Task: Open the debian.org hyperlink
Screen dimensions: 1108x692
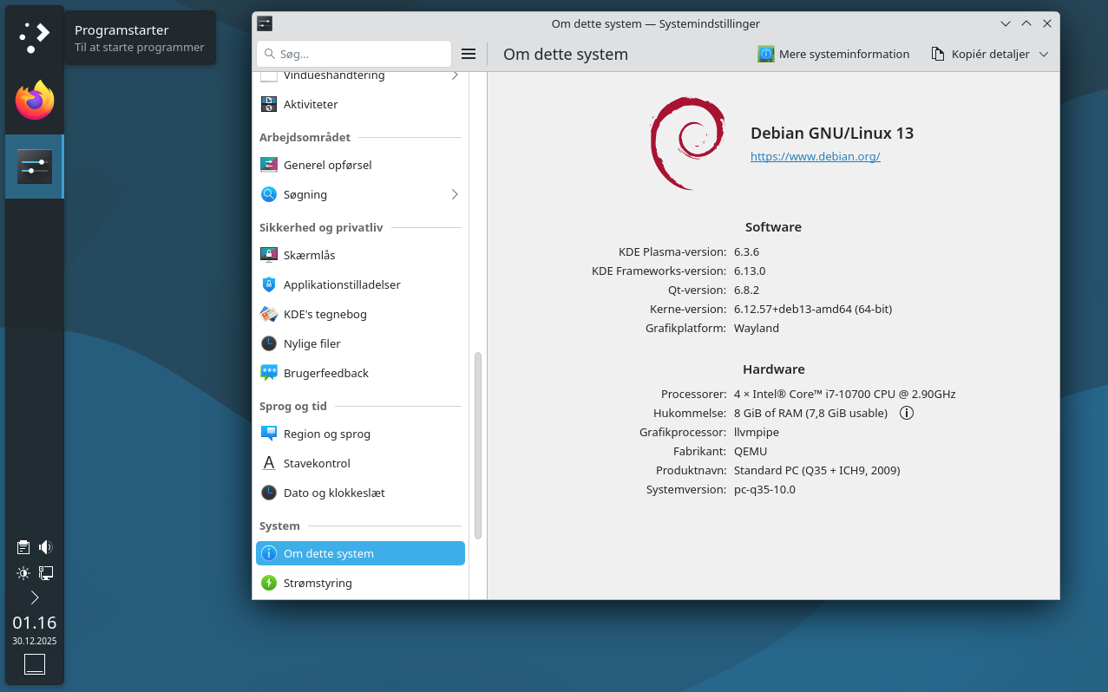Action: point(815,156)
